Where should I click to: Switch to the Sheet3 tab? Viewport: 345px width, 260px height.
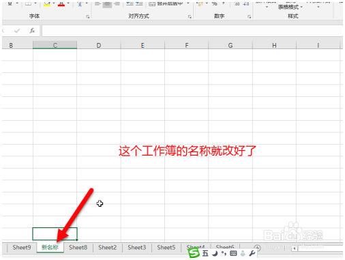coord(136,247)
